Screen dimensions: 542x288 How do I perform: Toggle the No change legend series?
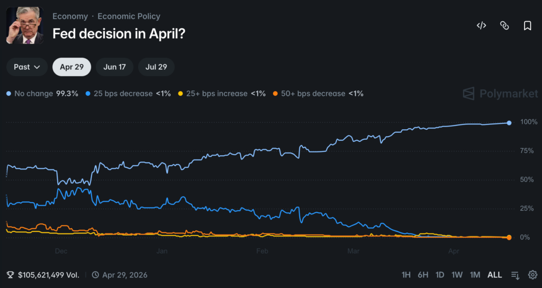[42, 94]
